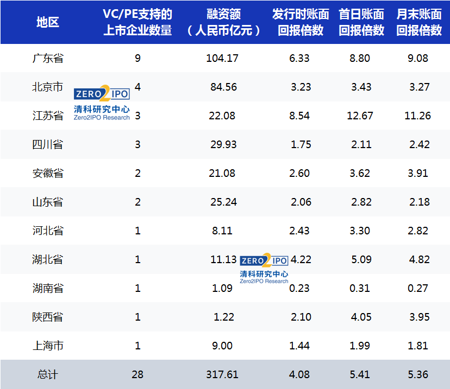Select the 四川省 row label
The width and height of the screenshot is (450, 389).
pos(48,144)
